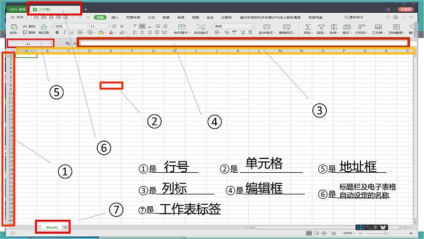Expand the Name Box dropdown arrow
The image size is (424, 239).
[50, 44]
